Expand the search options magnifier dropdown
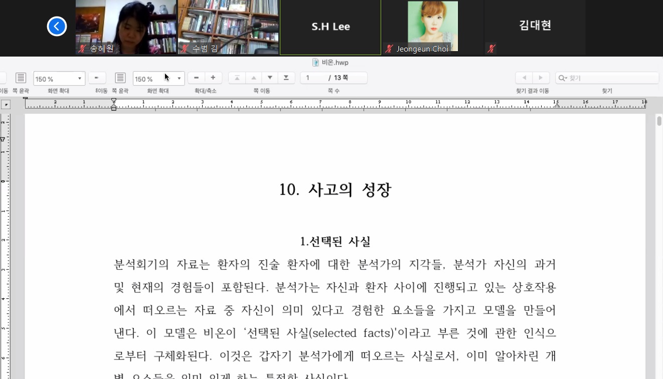 [563, 78]
